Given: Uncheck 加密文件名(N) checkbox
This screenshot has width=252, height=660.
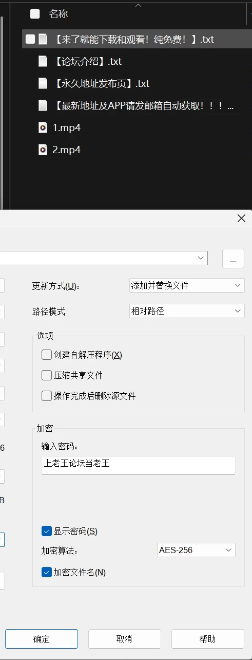Looking at the screenshot, I should [x=47, y=572].
